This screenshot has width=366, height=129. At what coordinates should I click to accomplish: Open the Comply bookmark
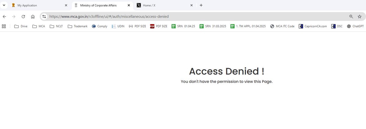point(100,26)
